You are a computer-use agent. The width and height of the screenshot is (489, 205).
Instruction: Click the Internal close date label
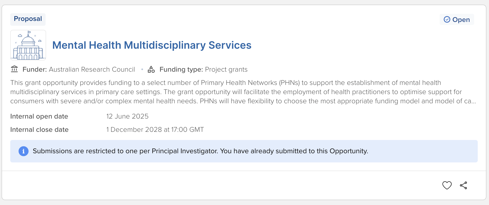(x=39, y=130)
